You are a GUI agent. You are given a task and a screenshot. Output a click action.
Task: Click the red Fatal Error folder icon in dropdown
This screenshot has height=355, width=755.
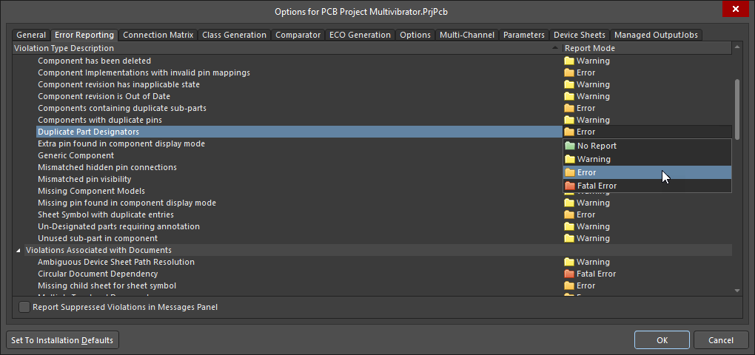point(569,186)
